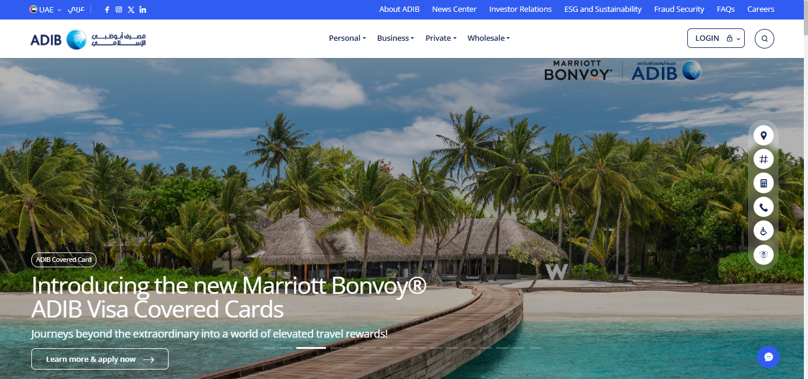Switch language to Arabic (عربي)

[x=76, y=9]
